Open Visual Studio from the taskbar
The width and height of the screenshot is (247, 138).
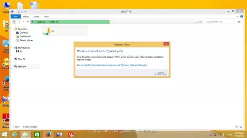coord(59,134)
